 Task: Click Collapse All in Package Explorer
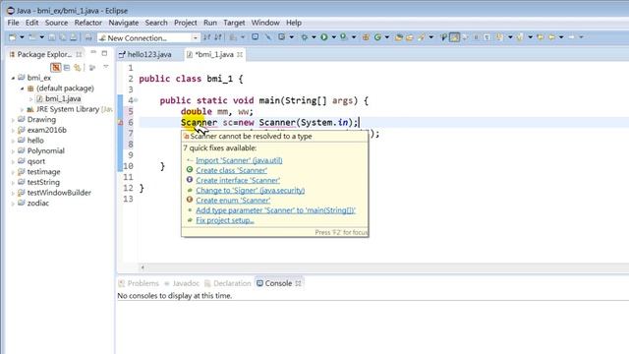pos(67,68)
